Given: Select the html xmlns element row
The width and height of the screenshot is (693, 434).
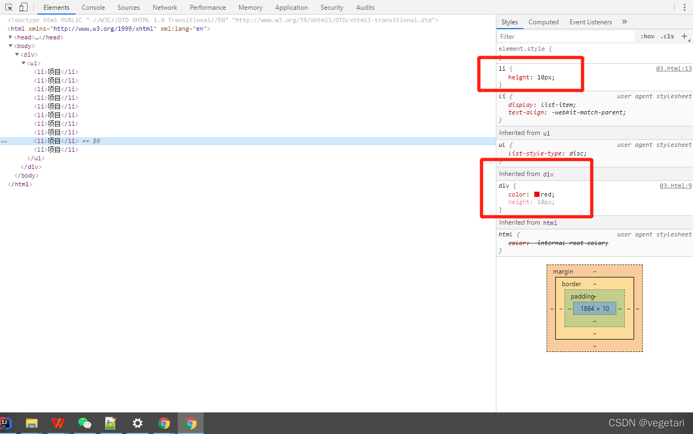Looking at the screenshot, I should (x=109, y=29).
